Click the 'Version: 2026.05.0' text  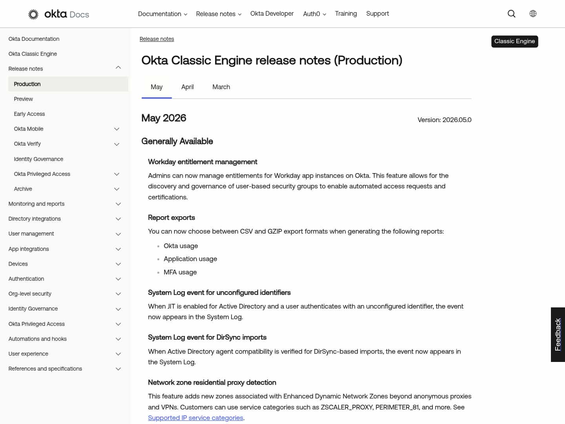pos(445,120)
